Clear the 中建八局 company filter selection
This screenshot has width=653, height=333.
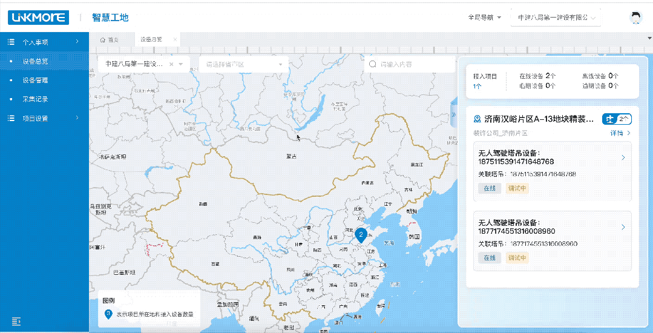pyautogui.click(x=171, y=64)
